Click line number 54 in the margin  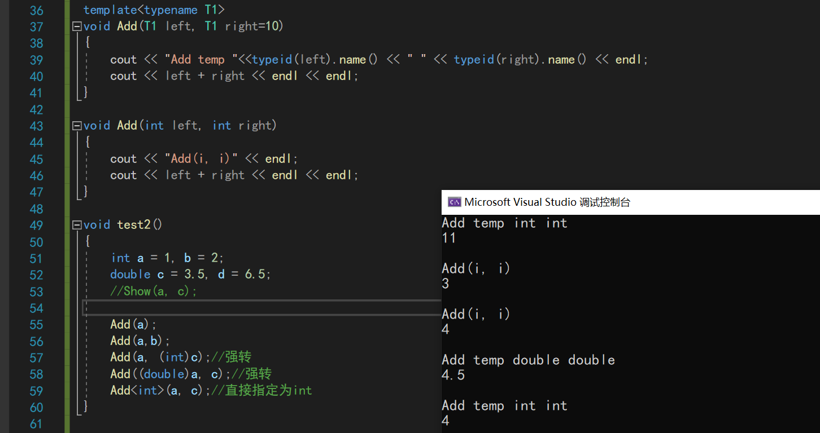[x=36, y=308]
